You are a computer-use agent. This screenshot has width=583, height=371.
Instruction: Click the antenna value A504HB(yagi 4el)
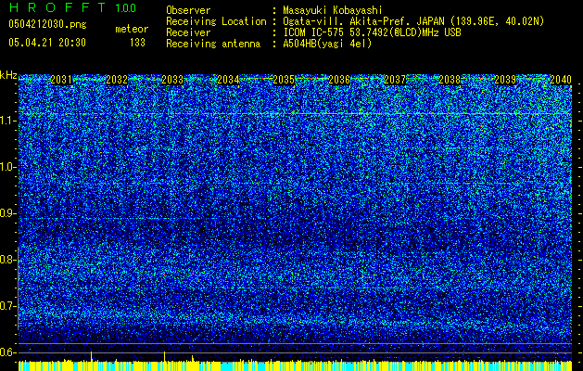tap(327, 44)
